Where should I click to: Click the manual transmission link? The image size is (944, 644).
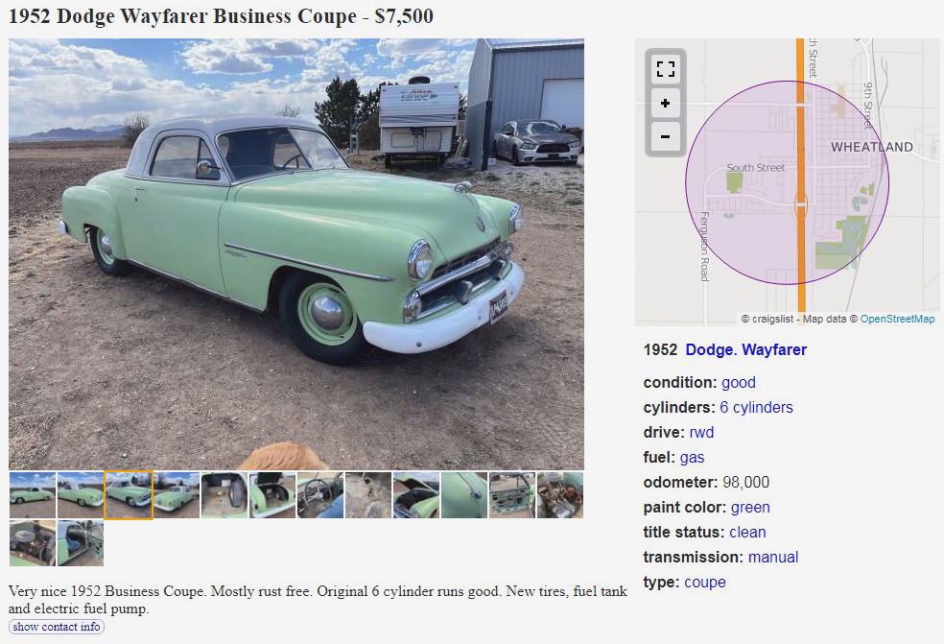tap(773, 558)
